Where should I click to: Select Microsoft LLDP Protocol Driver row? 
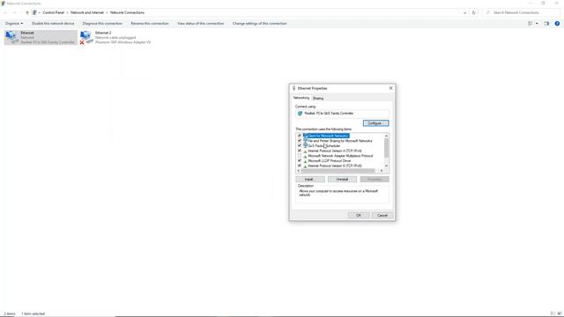(327, 161)
